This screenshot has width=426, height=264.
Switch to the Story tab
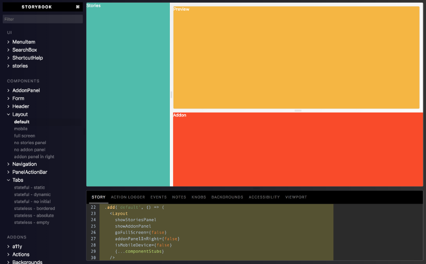click(x=99, y=197)
